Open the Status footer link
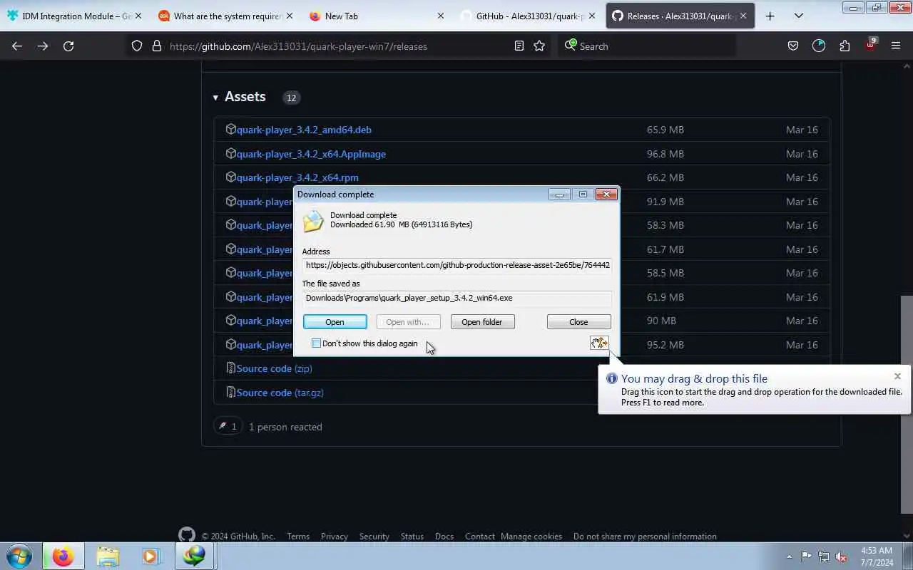 (x=412, y=537)
